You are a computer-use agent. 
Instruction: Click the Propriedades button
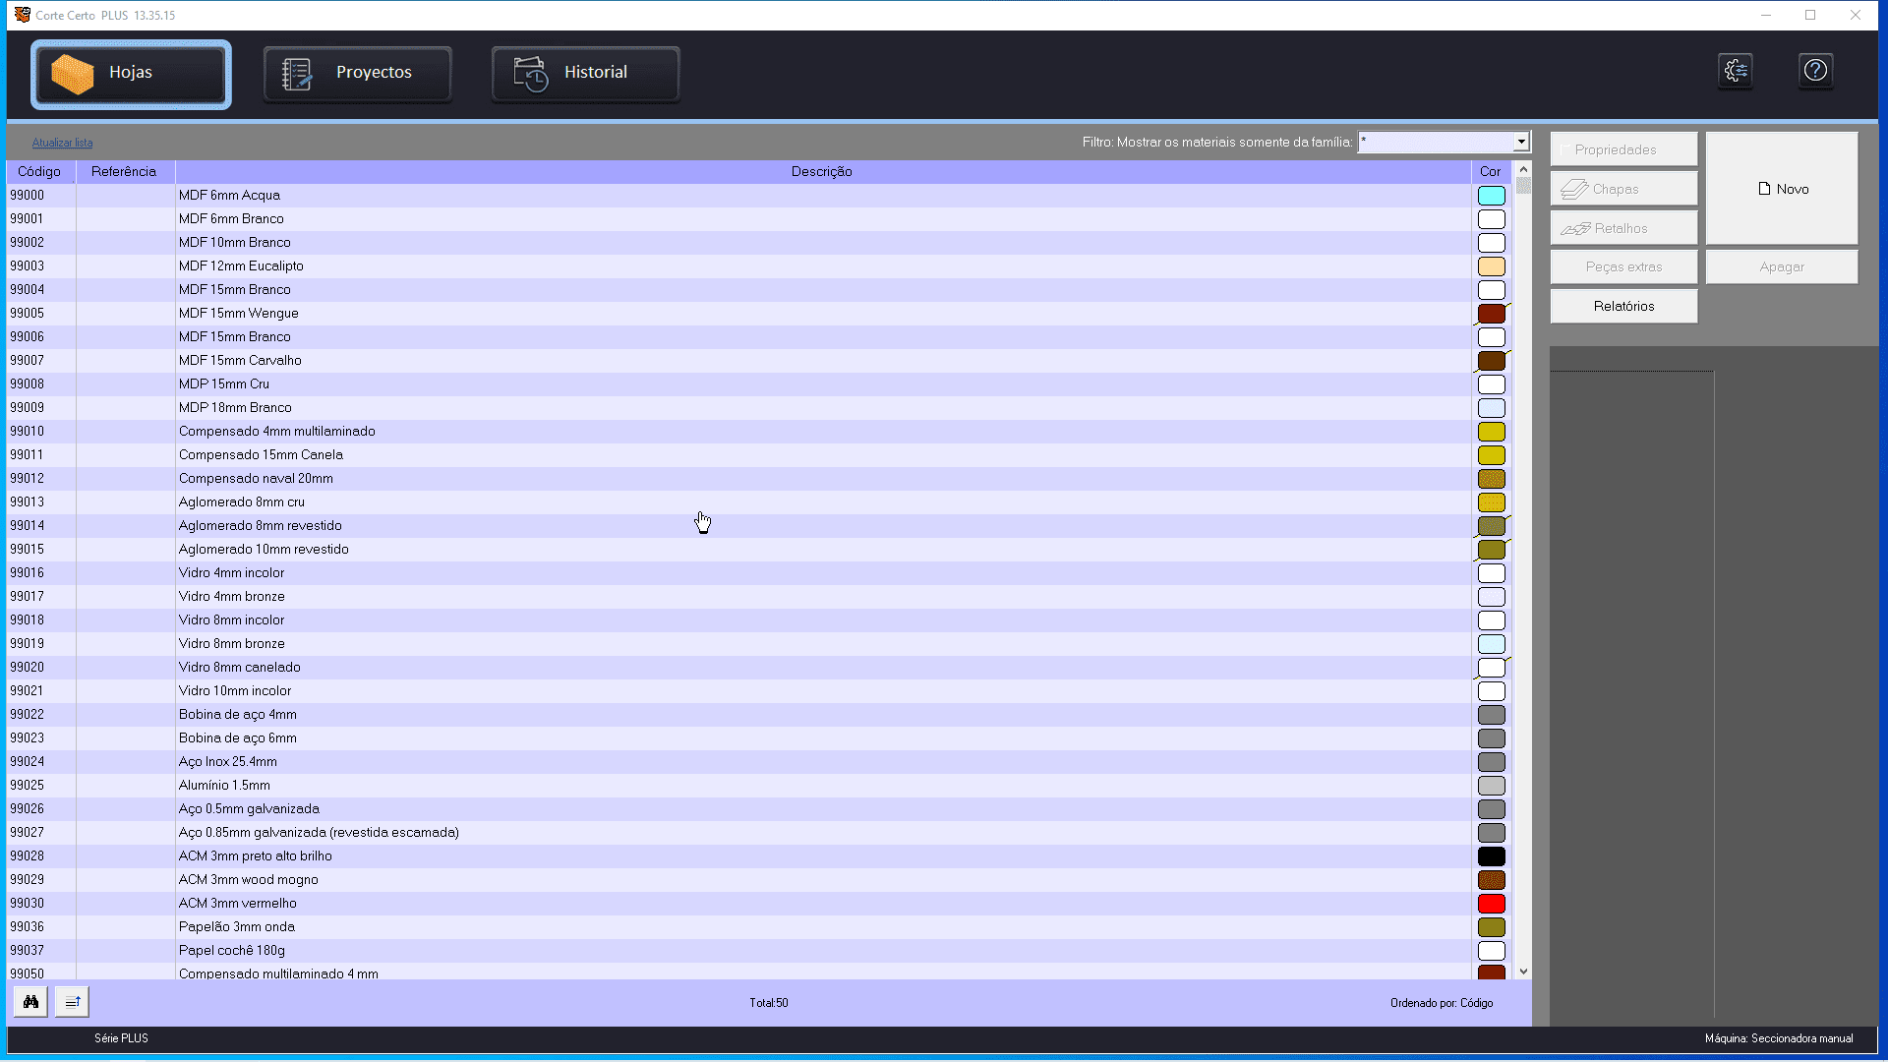(x=1623, y=149)
